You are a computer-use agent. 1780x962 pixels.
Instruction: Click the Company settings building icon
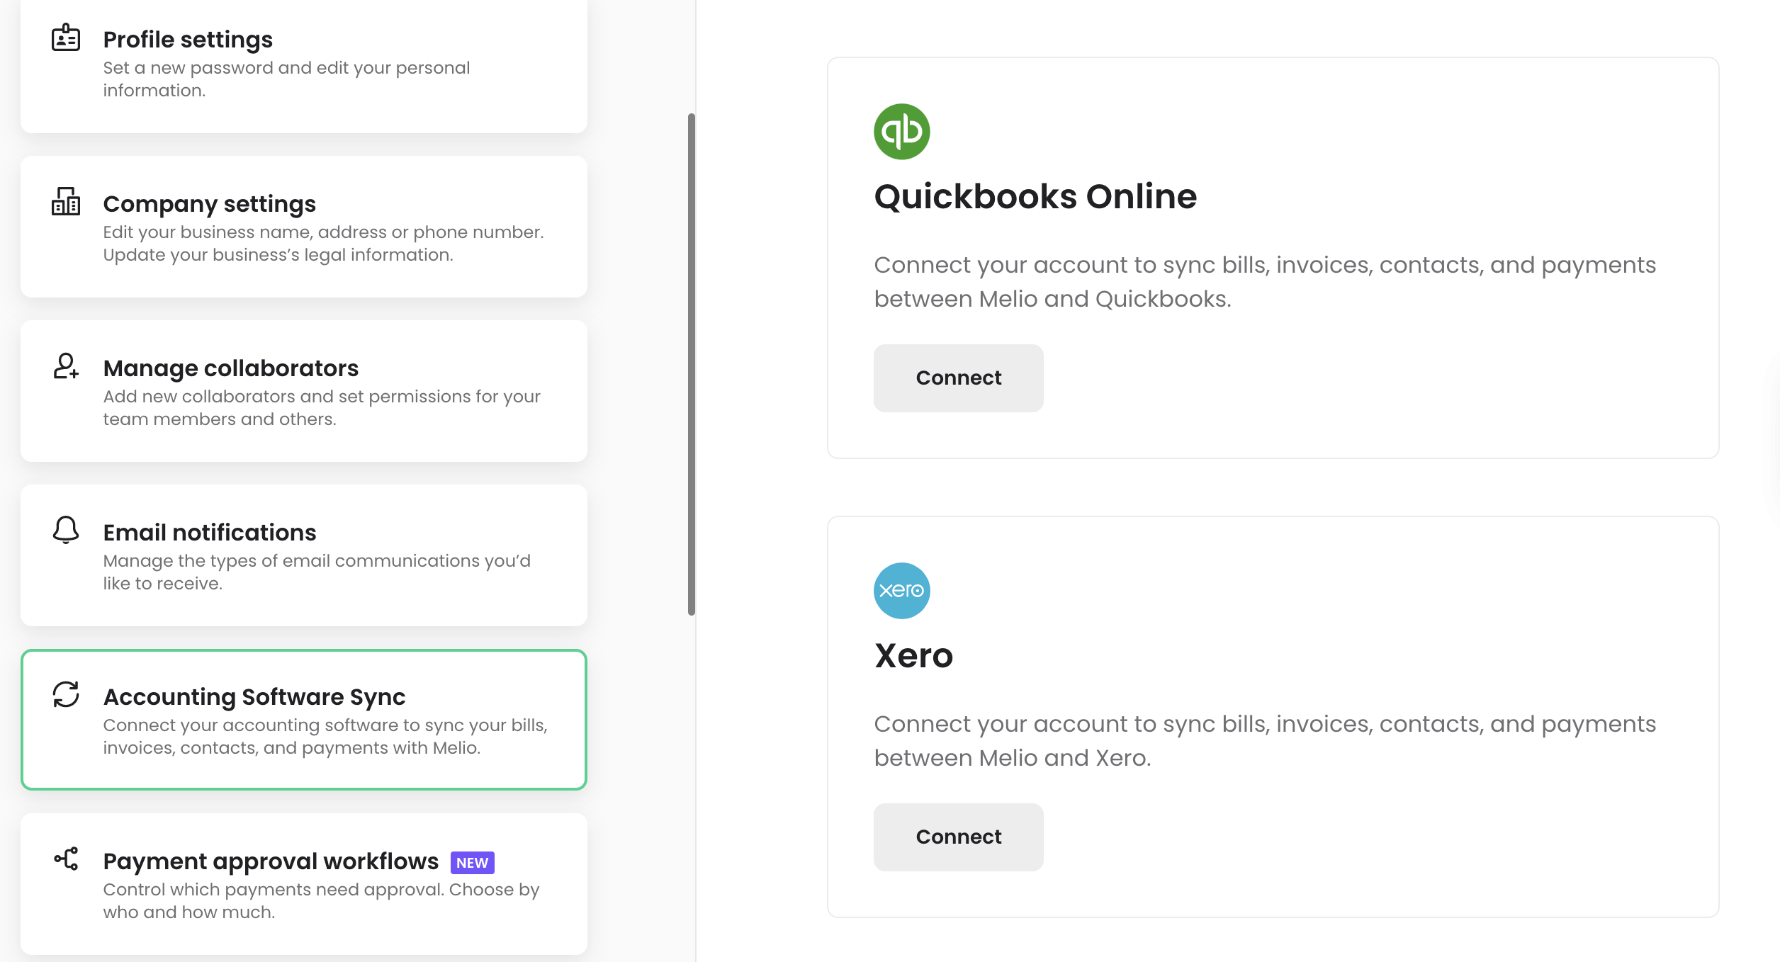(66, 201)
